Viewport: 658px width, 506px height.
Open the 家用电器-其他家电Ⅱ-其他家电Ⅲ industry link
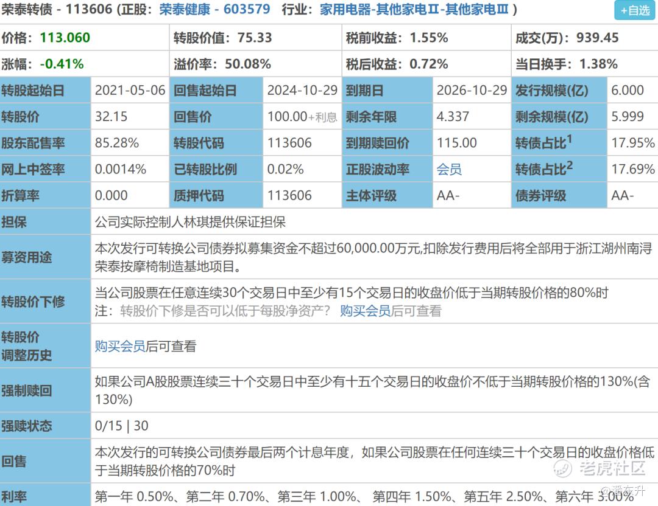[414, 9]
